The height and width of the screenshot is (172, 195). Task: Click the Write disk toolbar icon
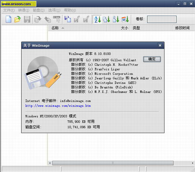tap(47, 19)
